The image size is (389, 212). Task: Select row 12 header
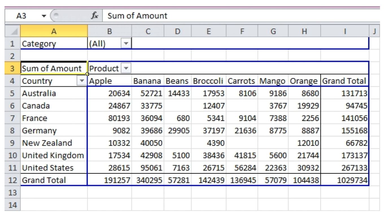coord(12,180)
